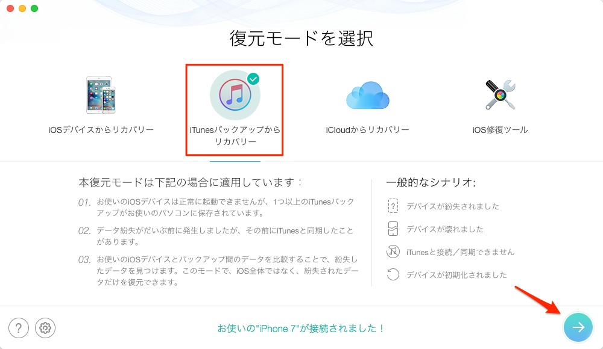Click the device reset scenario icon
The height and width of the screenshot is (349, 603).
[x=393, y=274]
